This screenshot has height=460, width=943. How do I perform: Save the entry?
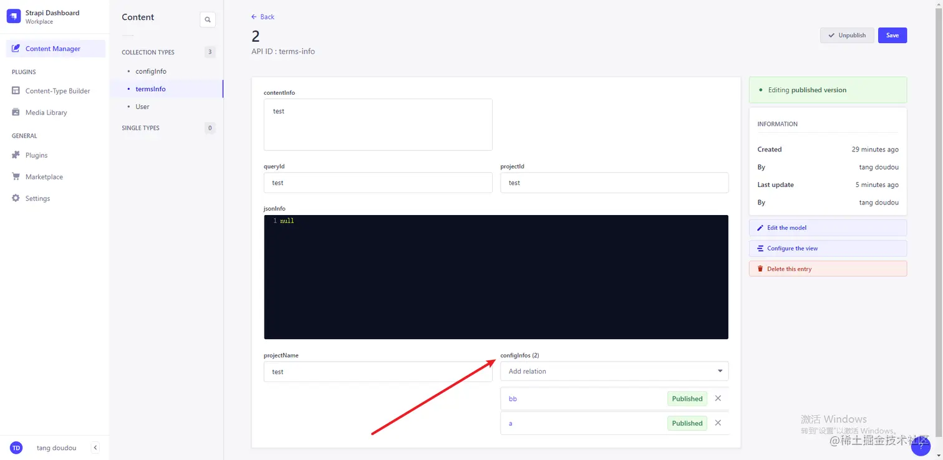pos(892,36)
